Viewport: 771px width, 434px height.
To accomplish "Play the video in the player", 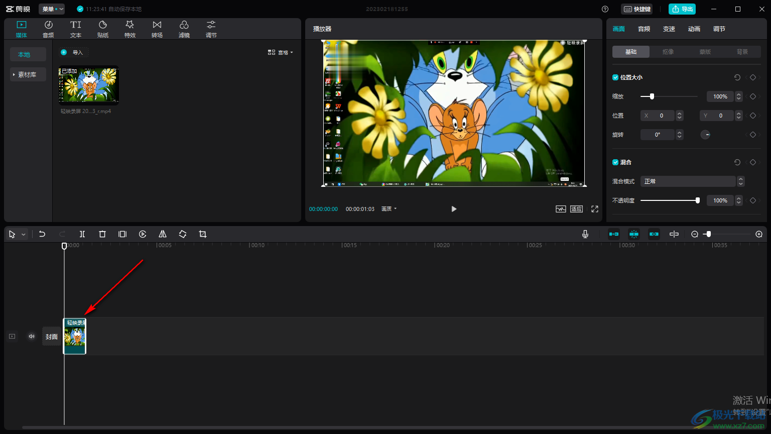I will (454, 209).
